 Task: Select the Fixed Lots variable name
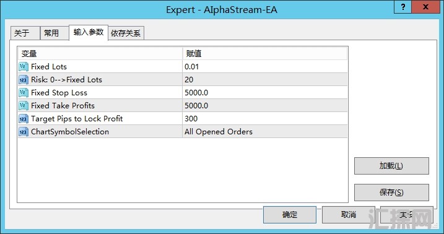49,67
